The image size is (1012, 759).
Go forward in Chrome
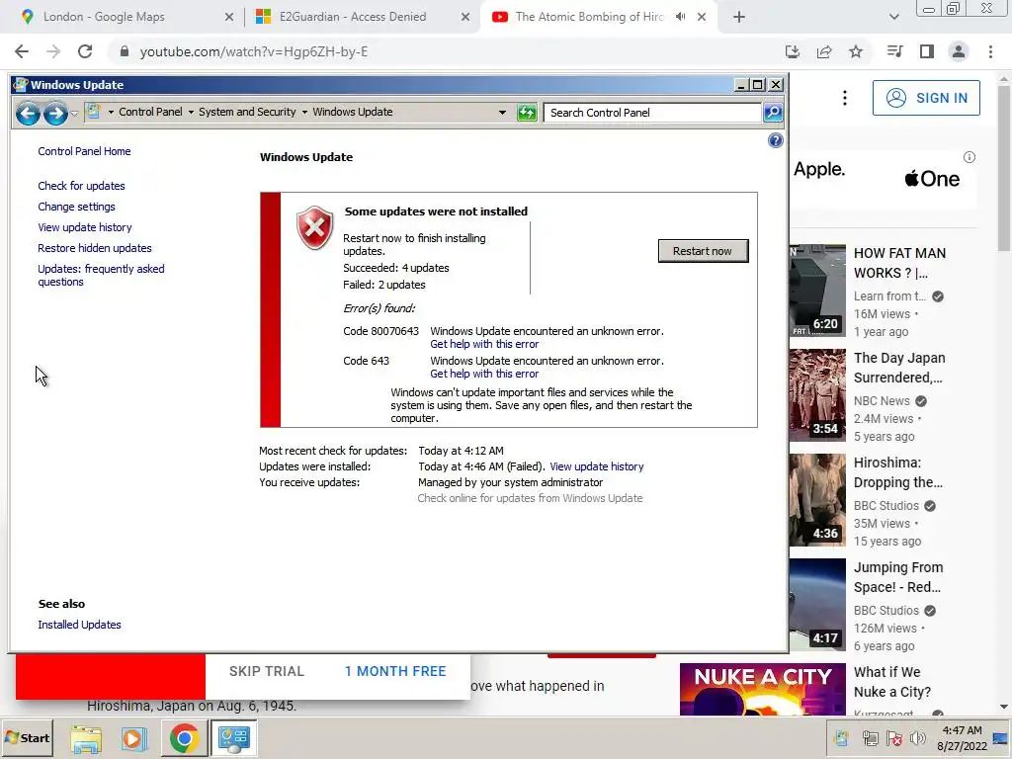click(x=53, y=51)
